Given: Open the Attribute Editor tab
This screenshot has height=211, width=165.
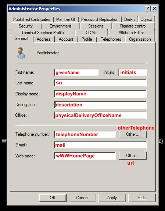Looking at the screenshot, I should click(x=131, y=33).
